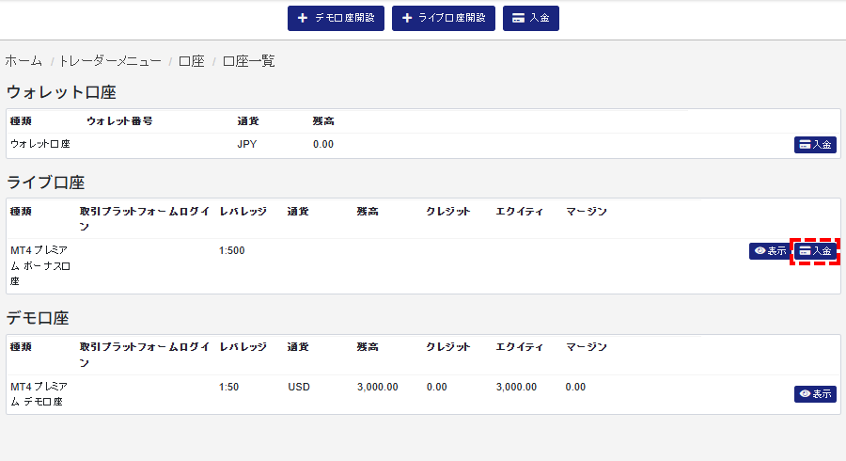Go to ホーム breadcrumb

tap(23, 61)
